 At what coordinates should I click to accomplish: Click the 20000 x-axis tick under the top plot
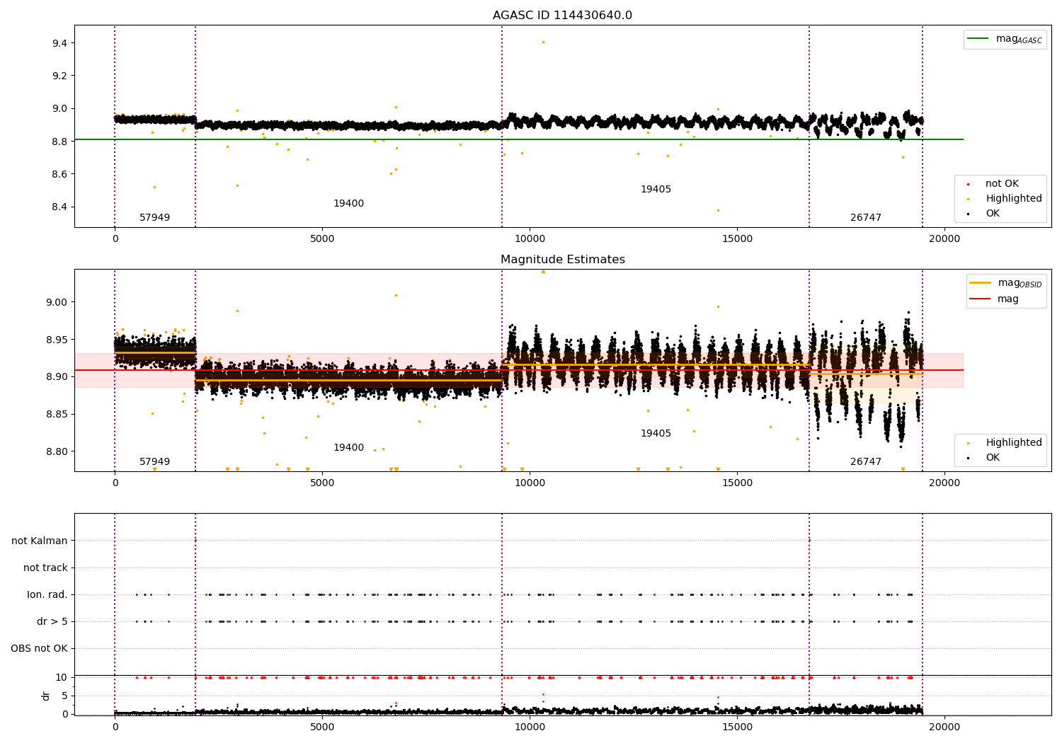pos(944,240)
